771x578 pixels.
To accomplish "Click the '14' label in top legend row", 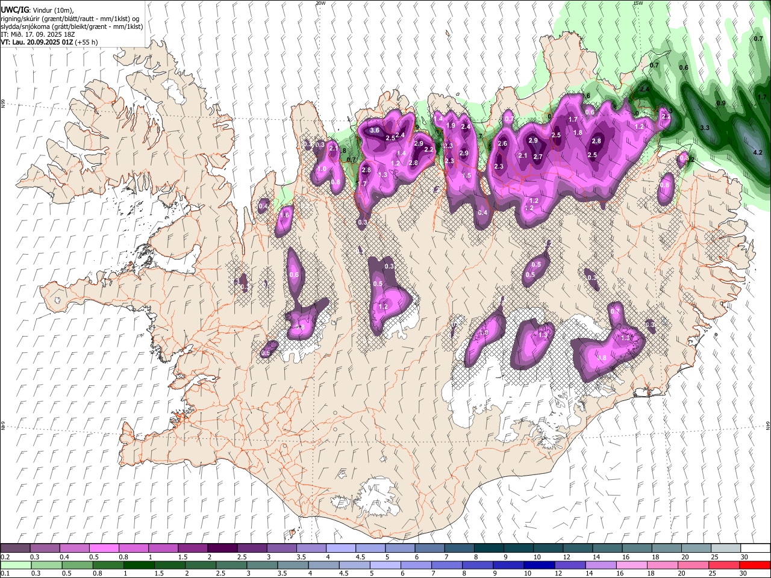I will click(595, 557).
